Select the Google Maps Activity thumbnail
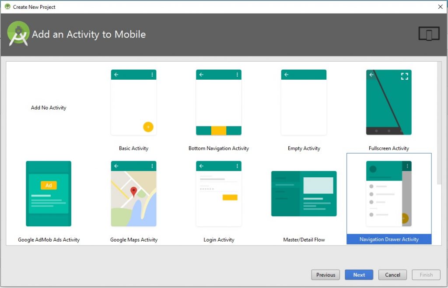The width and height of the screenshot is (448, 288). pyautogui.click(x=133, y=193)
